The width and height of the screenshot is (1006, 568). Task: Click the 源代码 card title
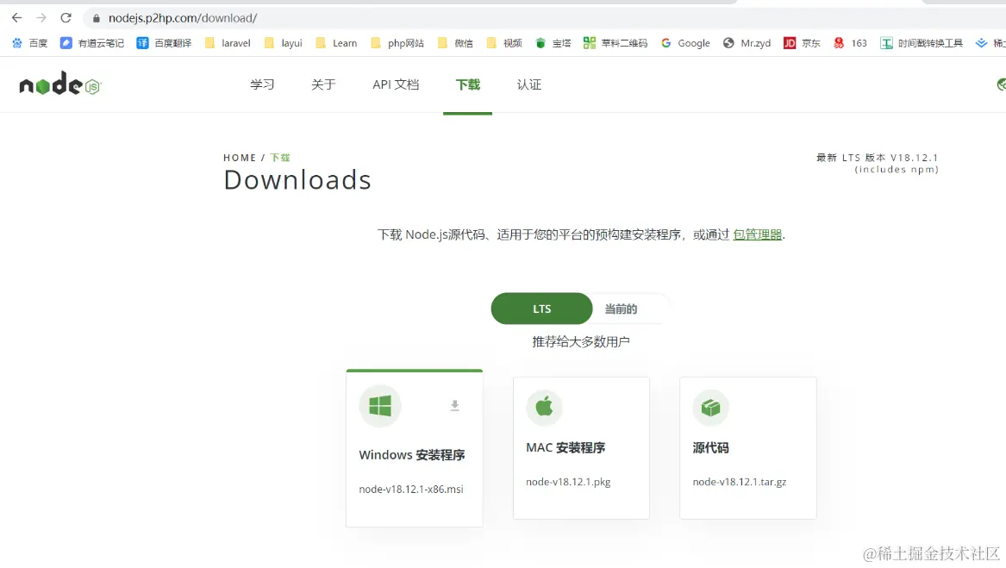coord(710,448)
